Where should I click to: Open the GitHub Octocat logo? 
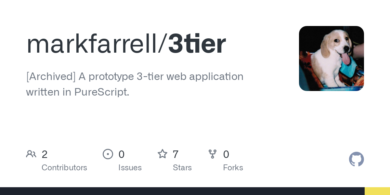[x=356, y=159]
